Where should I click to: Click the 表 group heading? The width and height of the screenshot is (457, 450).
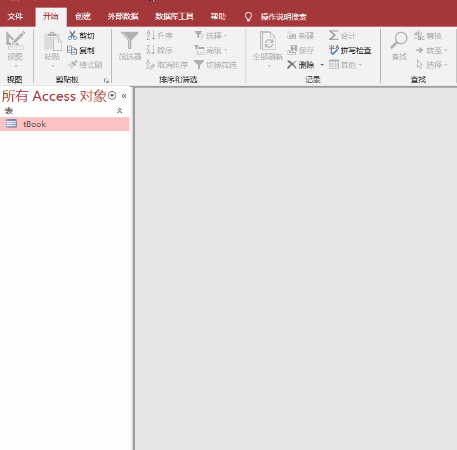(9, 110)
